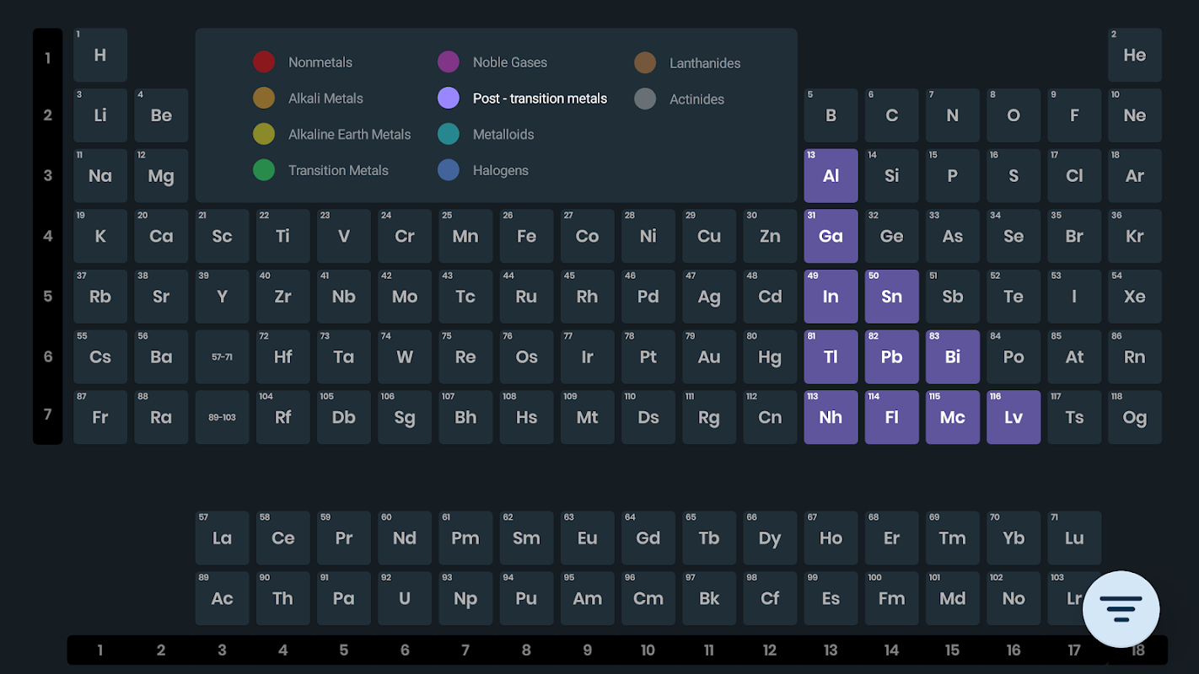Screen dimensions: 1199x674
Task: Click the highlighted Lead (Pb) tile
Action: click(891, 357)
